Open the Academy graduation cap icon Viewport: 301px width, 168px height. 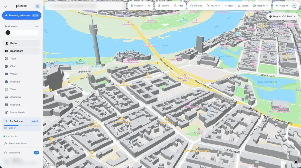point(6,97)
